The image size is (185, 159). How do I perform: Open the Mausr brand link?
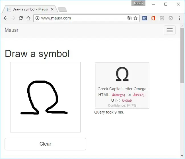(11, 30)
